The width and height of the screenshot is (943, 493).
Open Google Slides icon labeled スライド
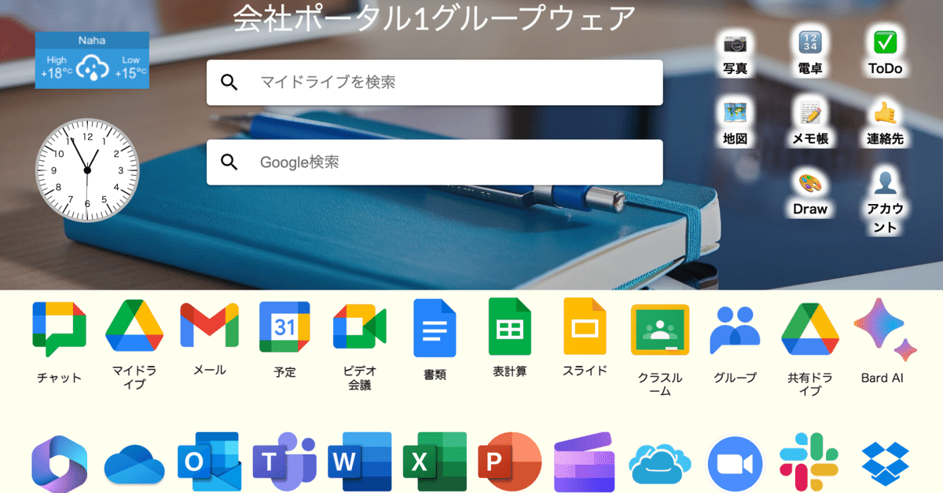pyautogui.click(x=585, y=327)
